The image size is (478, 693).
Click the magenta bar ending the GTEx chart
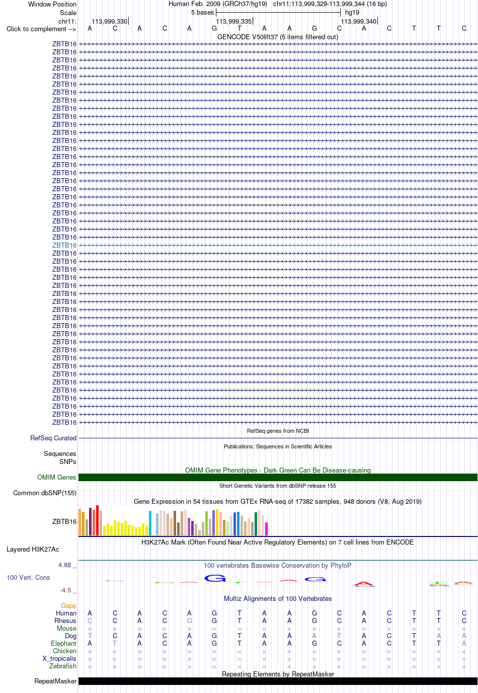tap(267, 529)
